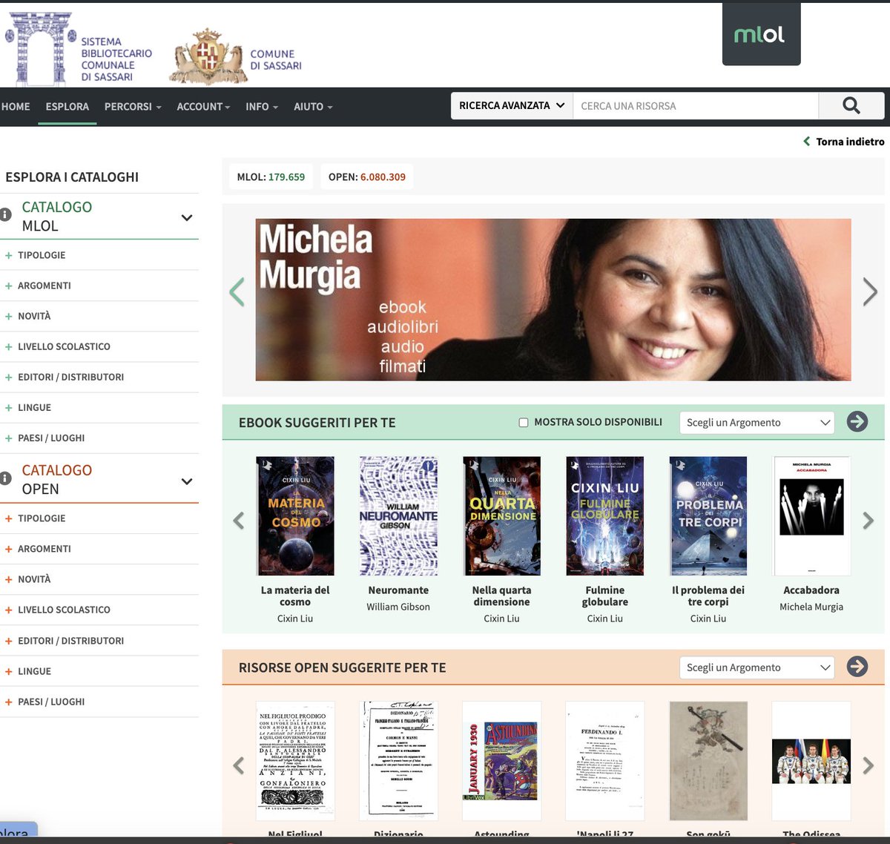Select Esplora menu item
This screenshot has height=844, width=890.
tap(67, 107)
